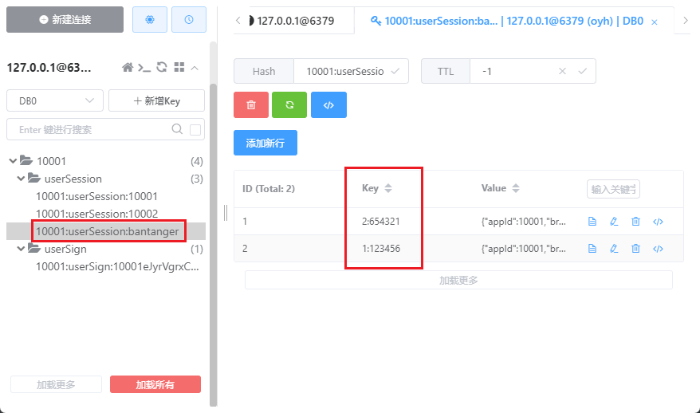Screen dimensions: 700x413
Task: Open command dump blue code button
Action: tap(328, 105)
